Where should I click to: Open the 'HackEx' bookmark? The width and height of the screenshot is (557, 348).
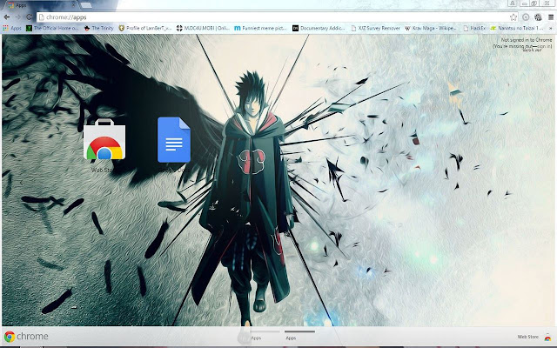[474, 28]
